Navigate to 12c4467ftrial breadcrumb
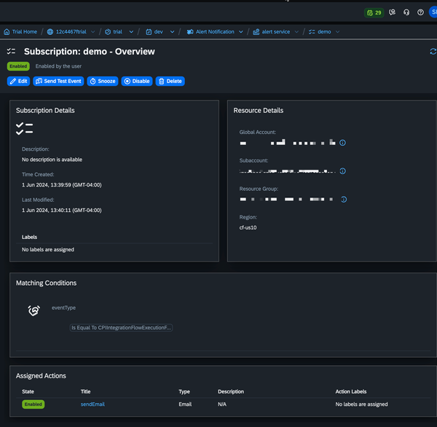 [70, 32]
